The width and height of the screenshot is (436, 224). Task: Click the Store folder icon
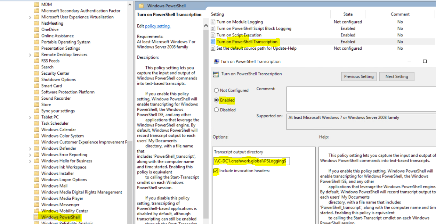click(x=37, y=105)
